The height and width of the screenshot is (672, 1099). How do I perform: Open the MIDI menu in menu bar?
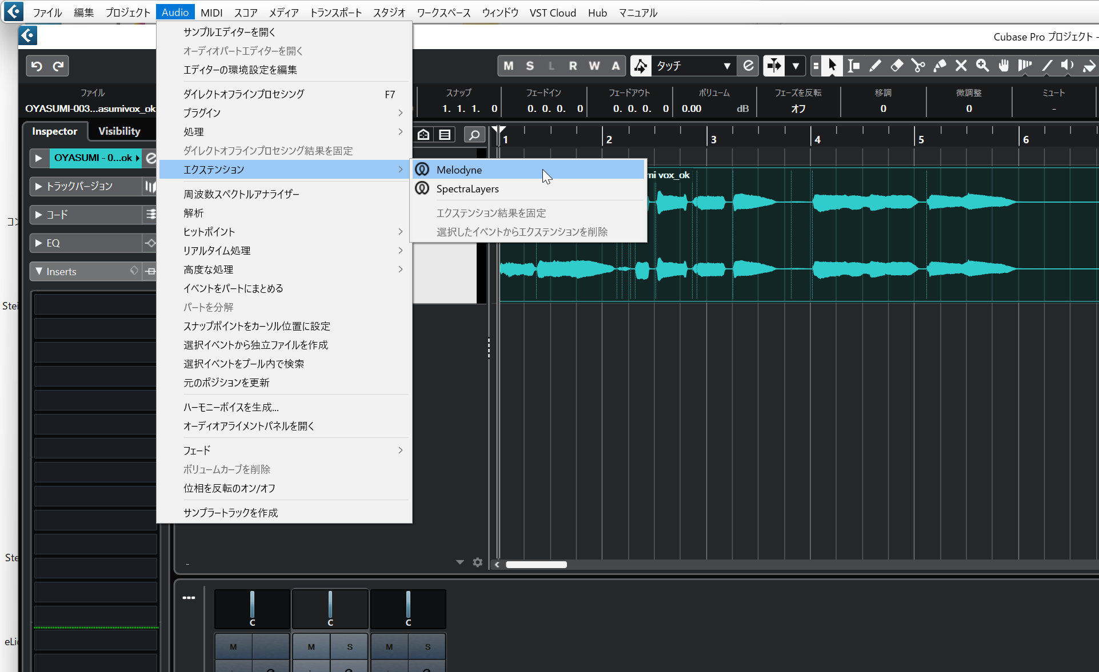pyautogui.click(x=211, y=13)
